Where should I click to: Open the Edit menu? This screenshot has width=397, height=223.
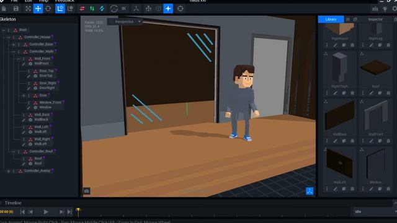point(29,1)
